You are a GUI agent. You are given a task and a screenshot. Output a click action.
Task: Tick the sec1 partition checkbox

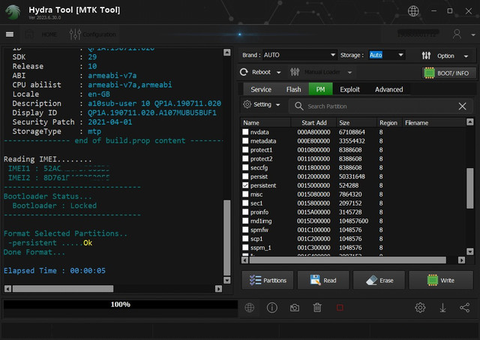[245, 203]
